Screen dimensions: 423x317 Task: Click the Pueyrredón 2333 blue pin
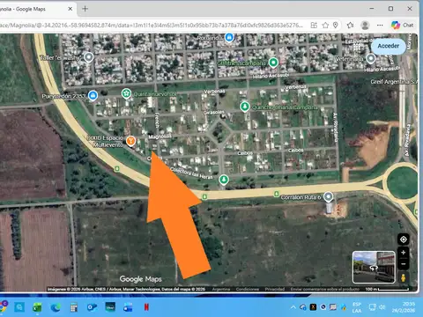tap(93, 95)
